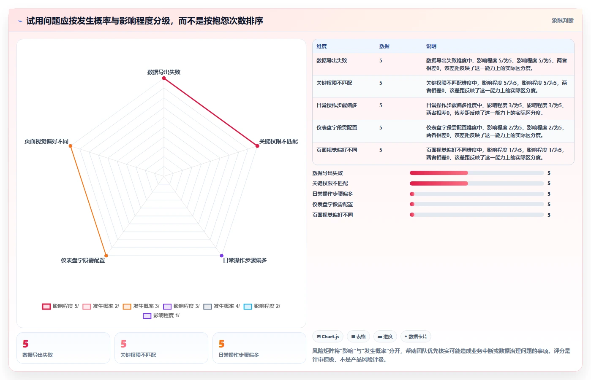Click the 仪表盘字段需配置 progress bar
591x380 pixels.
point(477,204)
